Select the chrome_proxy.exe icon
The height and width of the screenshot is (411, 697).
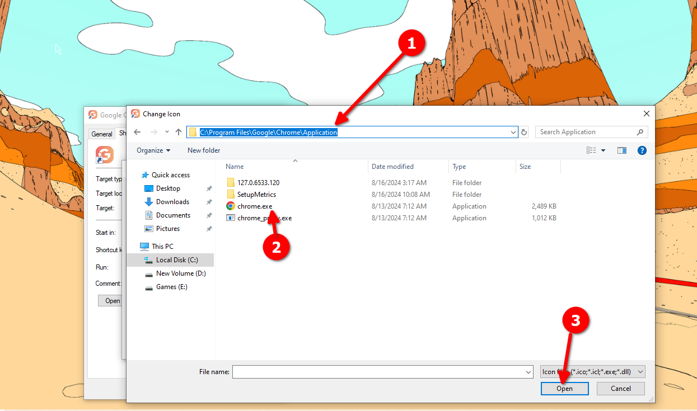click(x=231, y=218)
